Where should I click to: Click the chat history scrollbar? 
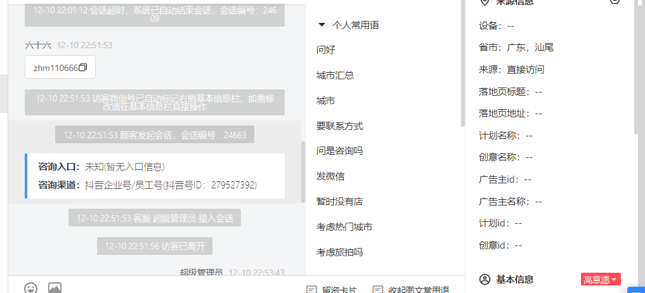point(303,172)
